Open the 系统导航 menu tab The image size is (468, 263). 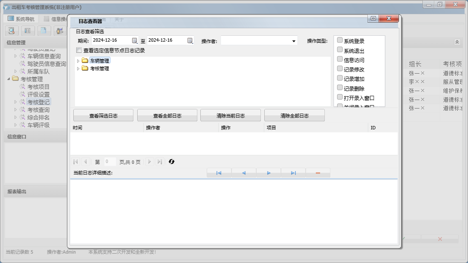click(x=21, y=19)
